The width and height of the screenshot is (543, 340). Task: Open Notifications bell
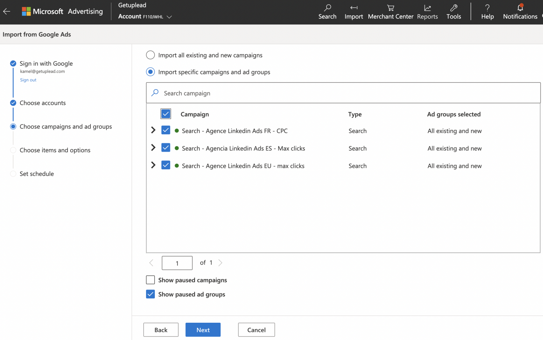click(520, 12)
